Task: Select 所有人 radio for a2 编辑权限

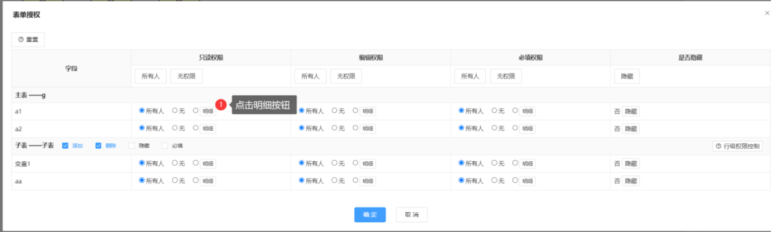Action: click(302, 128)
